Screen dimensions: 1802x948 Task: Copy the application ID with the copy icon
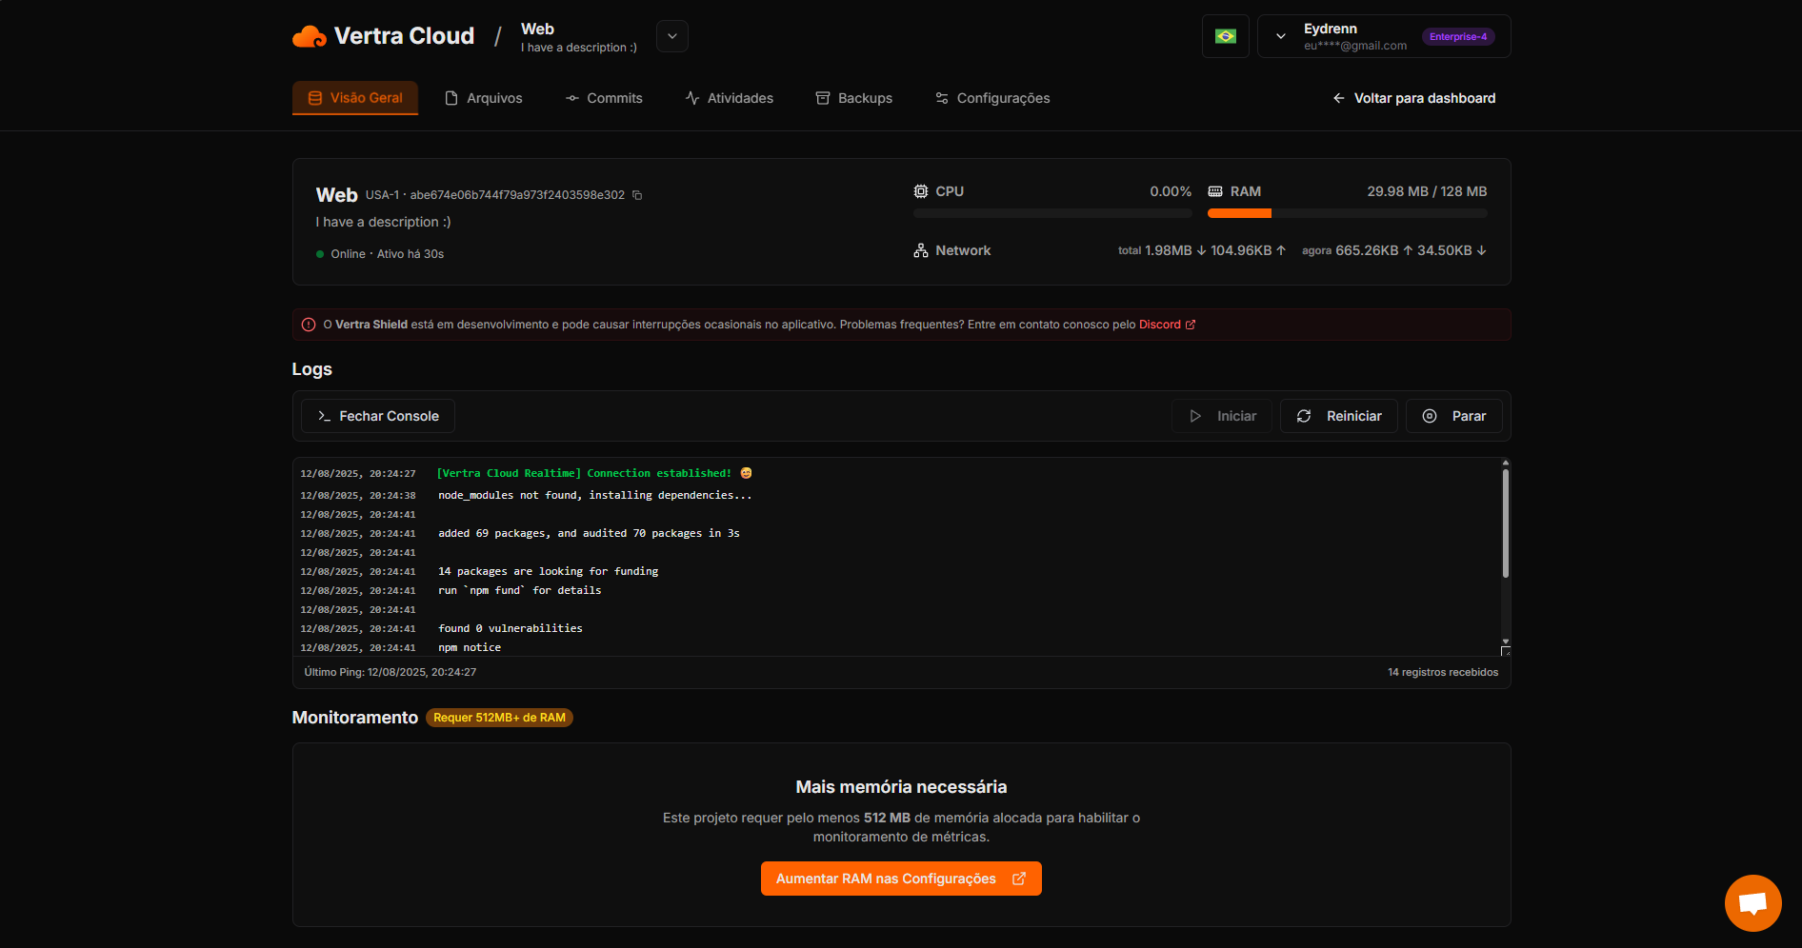pos(637,195)
